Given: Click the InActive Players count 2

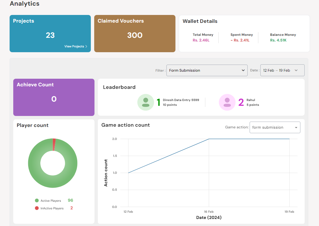Looking at the screenshot, I should [x=72, y=208].
